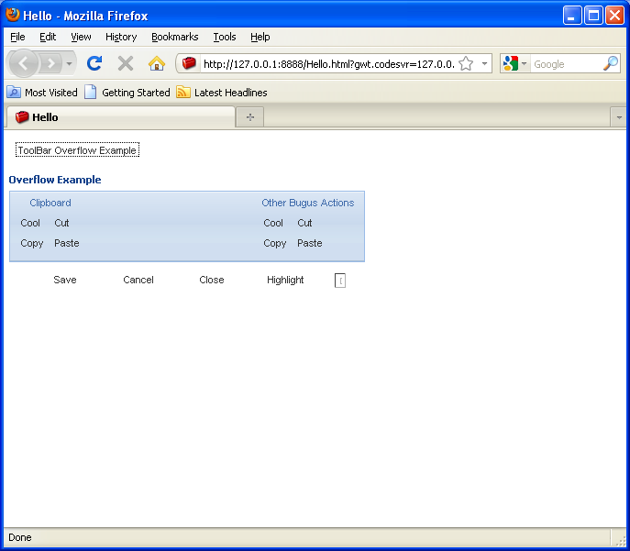This screenshot has height=551, width=630.
Task: Click the Overflow Example heading text
Action: tap(55, 180)
